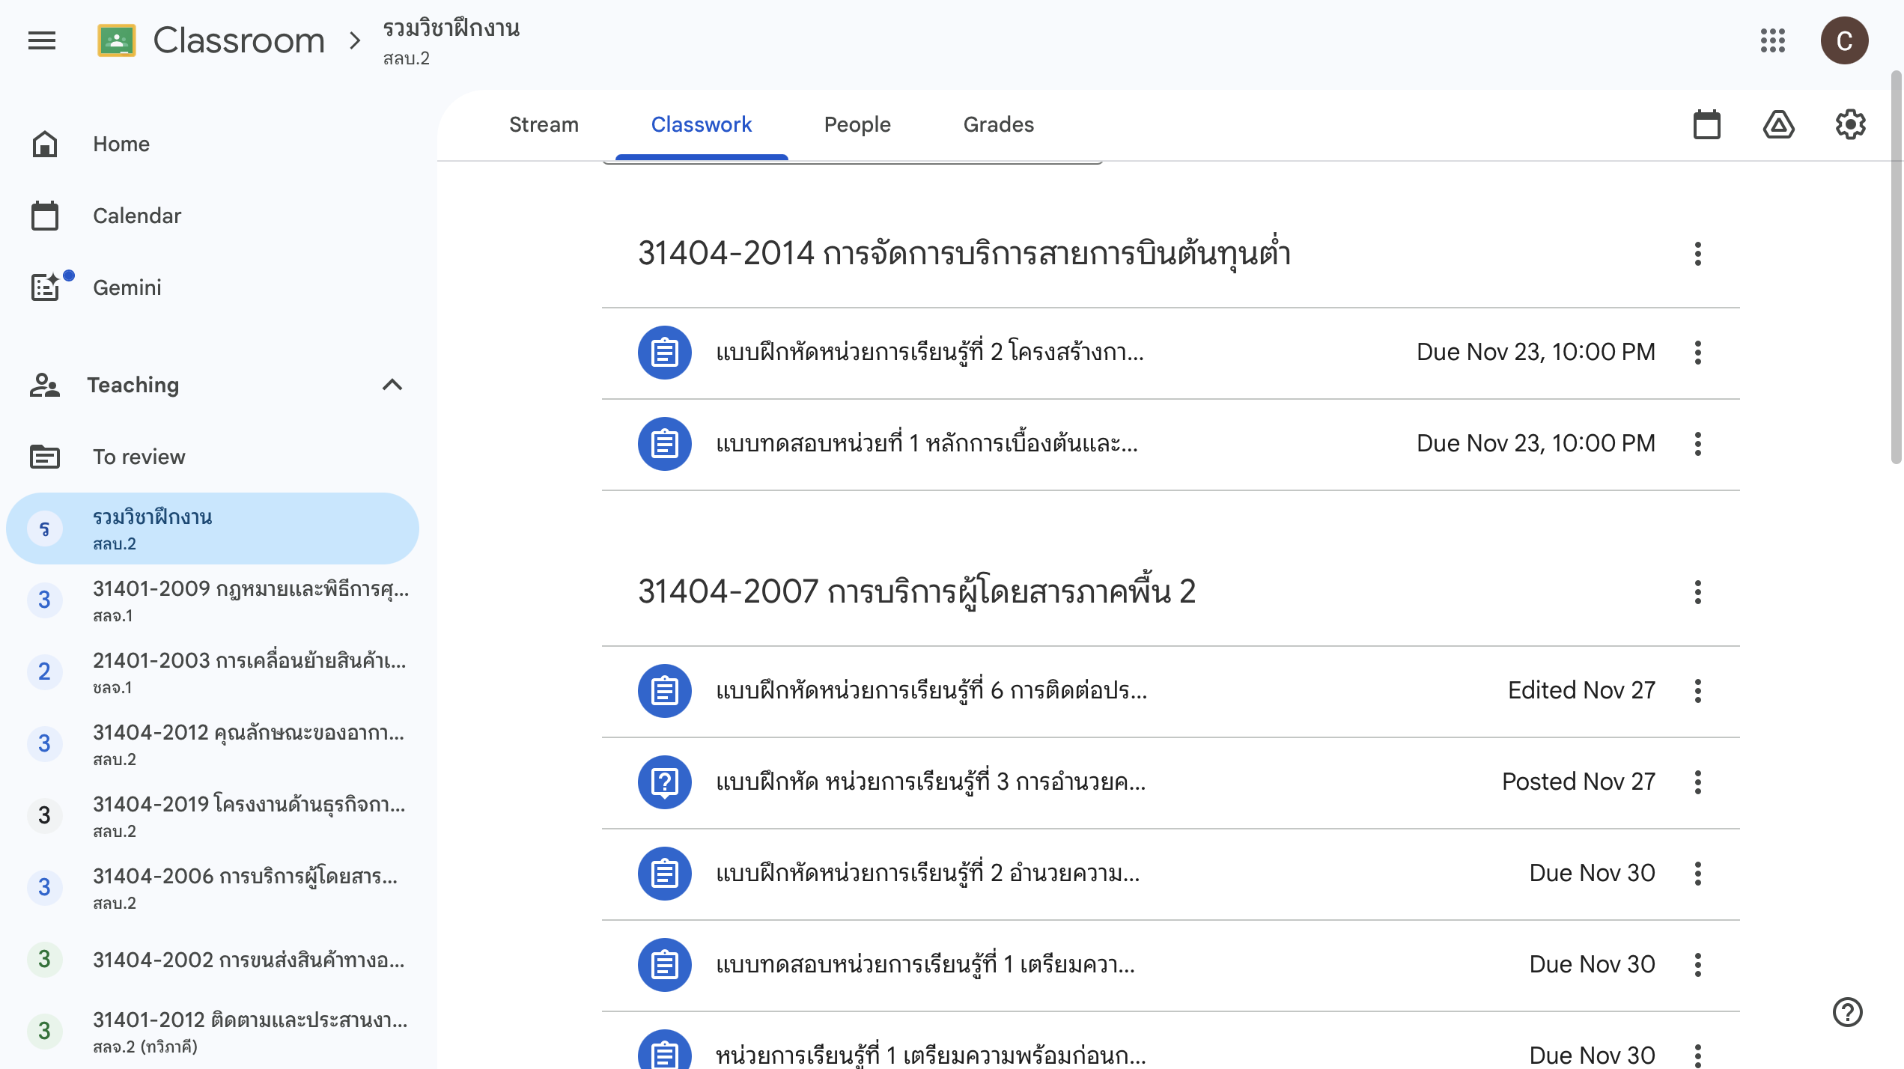Select class รวมวิชาฝึกงาน in sidebar

(x=213, y=529)
